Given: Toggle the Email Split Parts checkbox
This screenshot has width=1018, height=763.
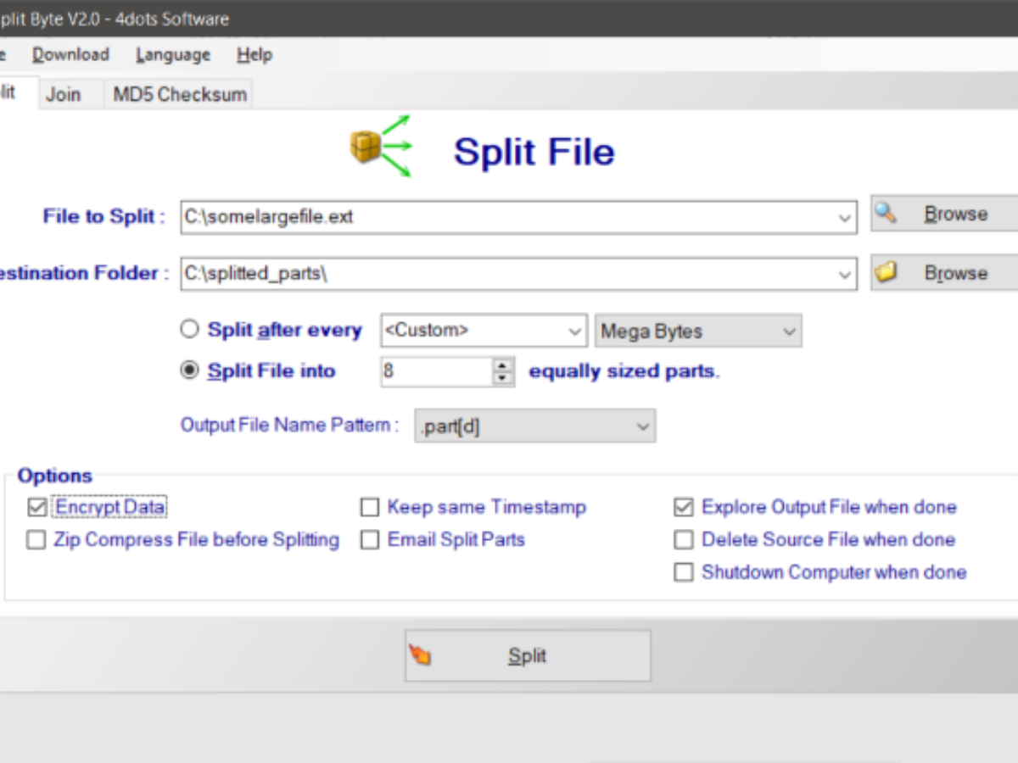Looking at the screenshot, I should [x=370, y=540].
